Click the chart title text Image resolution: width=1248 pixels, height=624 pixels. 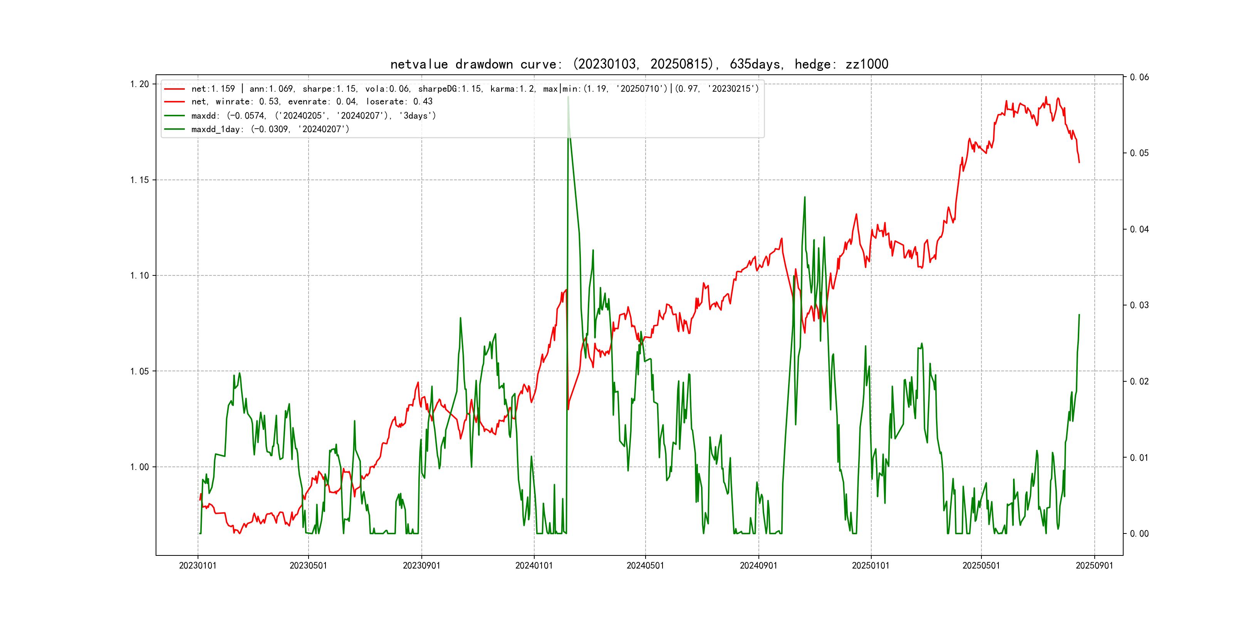pos(639,64)
